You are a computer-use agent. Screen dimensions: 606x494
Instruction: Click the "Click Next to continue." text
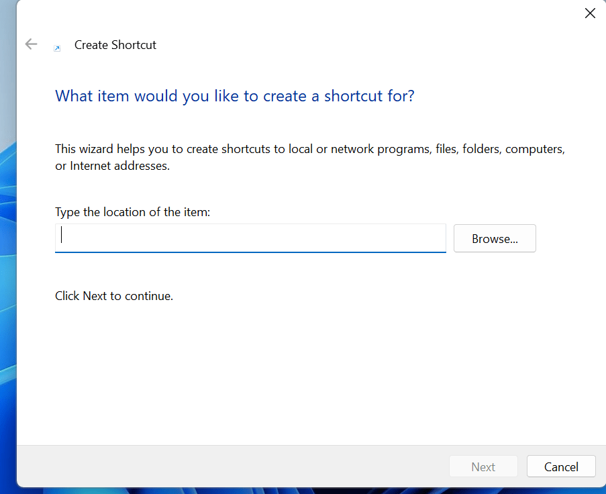[114, 295]
